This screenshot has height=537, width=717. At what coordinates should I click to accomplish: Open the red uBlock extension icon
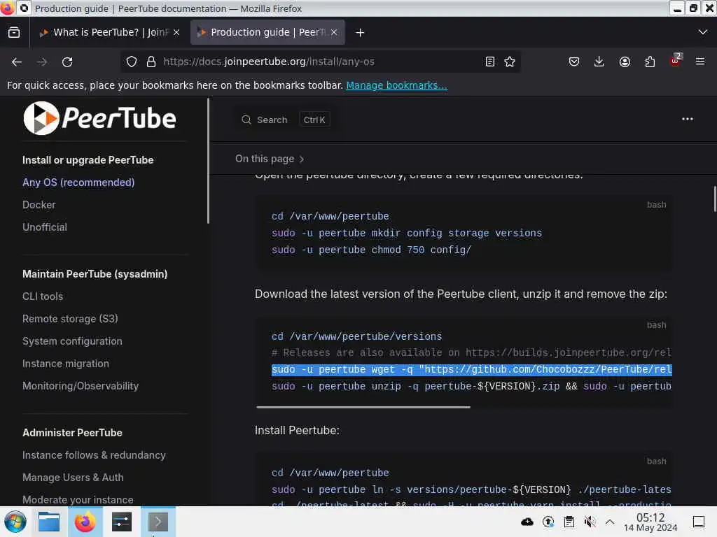click(x=675, y=61)
